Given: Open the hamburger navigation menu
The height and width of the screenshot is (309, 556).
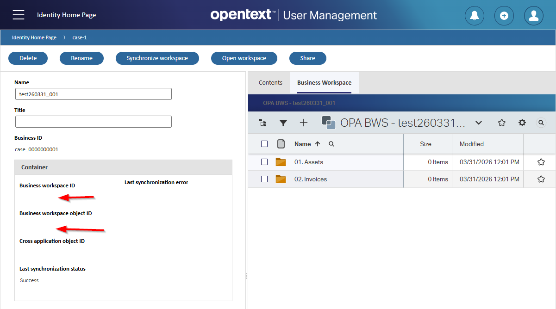Looking at the screenshot, I should [x=19, y=15].
